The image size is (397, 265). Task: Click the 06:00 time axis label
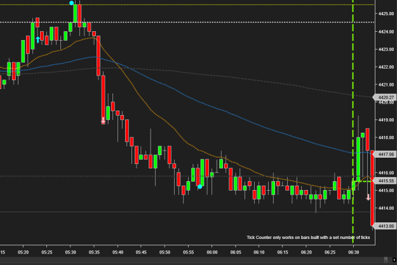[212, 252]
